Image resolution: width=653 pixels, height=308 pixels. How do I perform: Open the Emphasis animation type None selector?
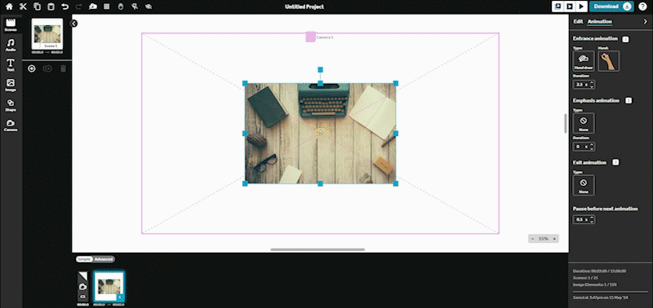click(x=584, y=123)
